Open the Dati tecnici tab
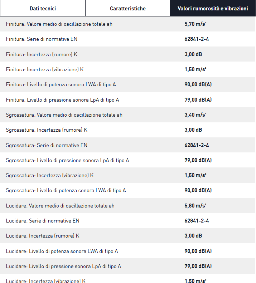This screenshot has width=256, height=283. 43,8
